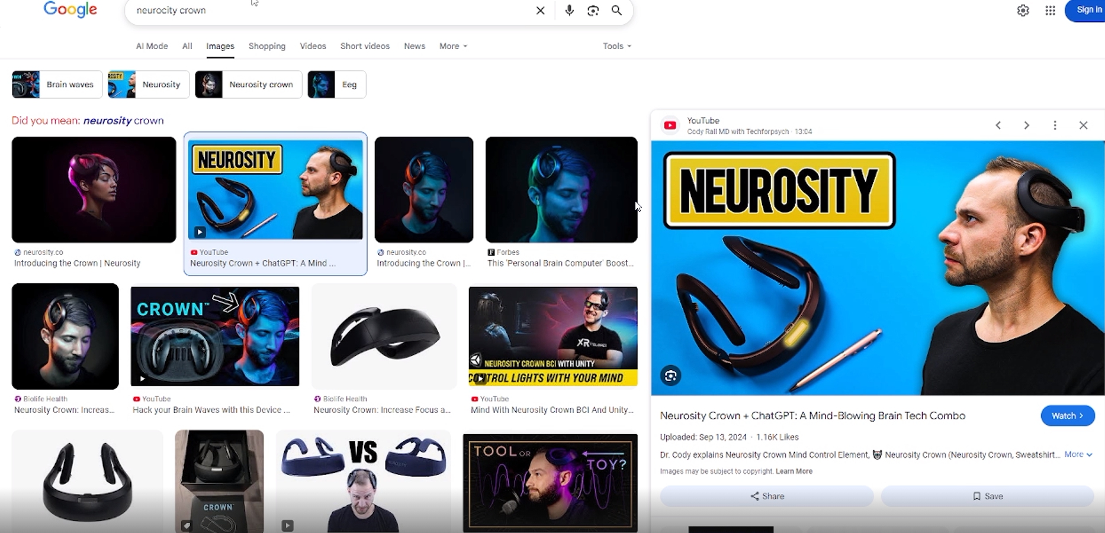Open Google quick settings gear
1105x533 pixels.
(x=1023, y=11)
